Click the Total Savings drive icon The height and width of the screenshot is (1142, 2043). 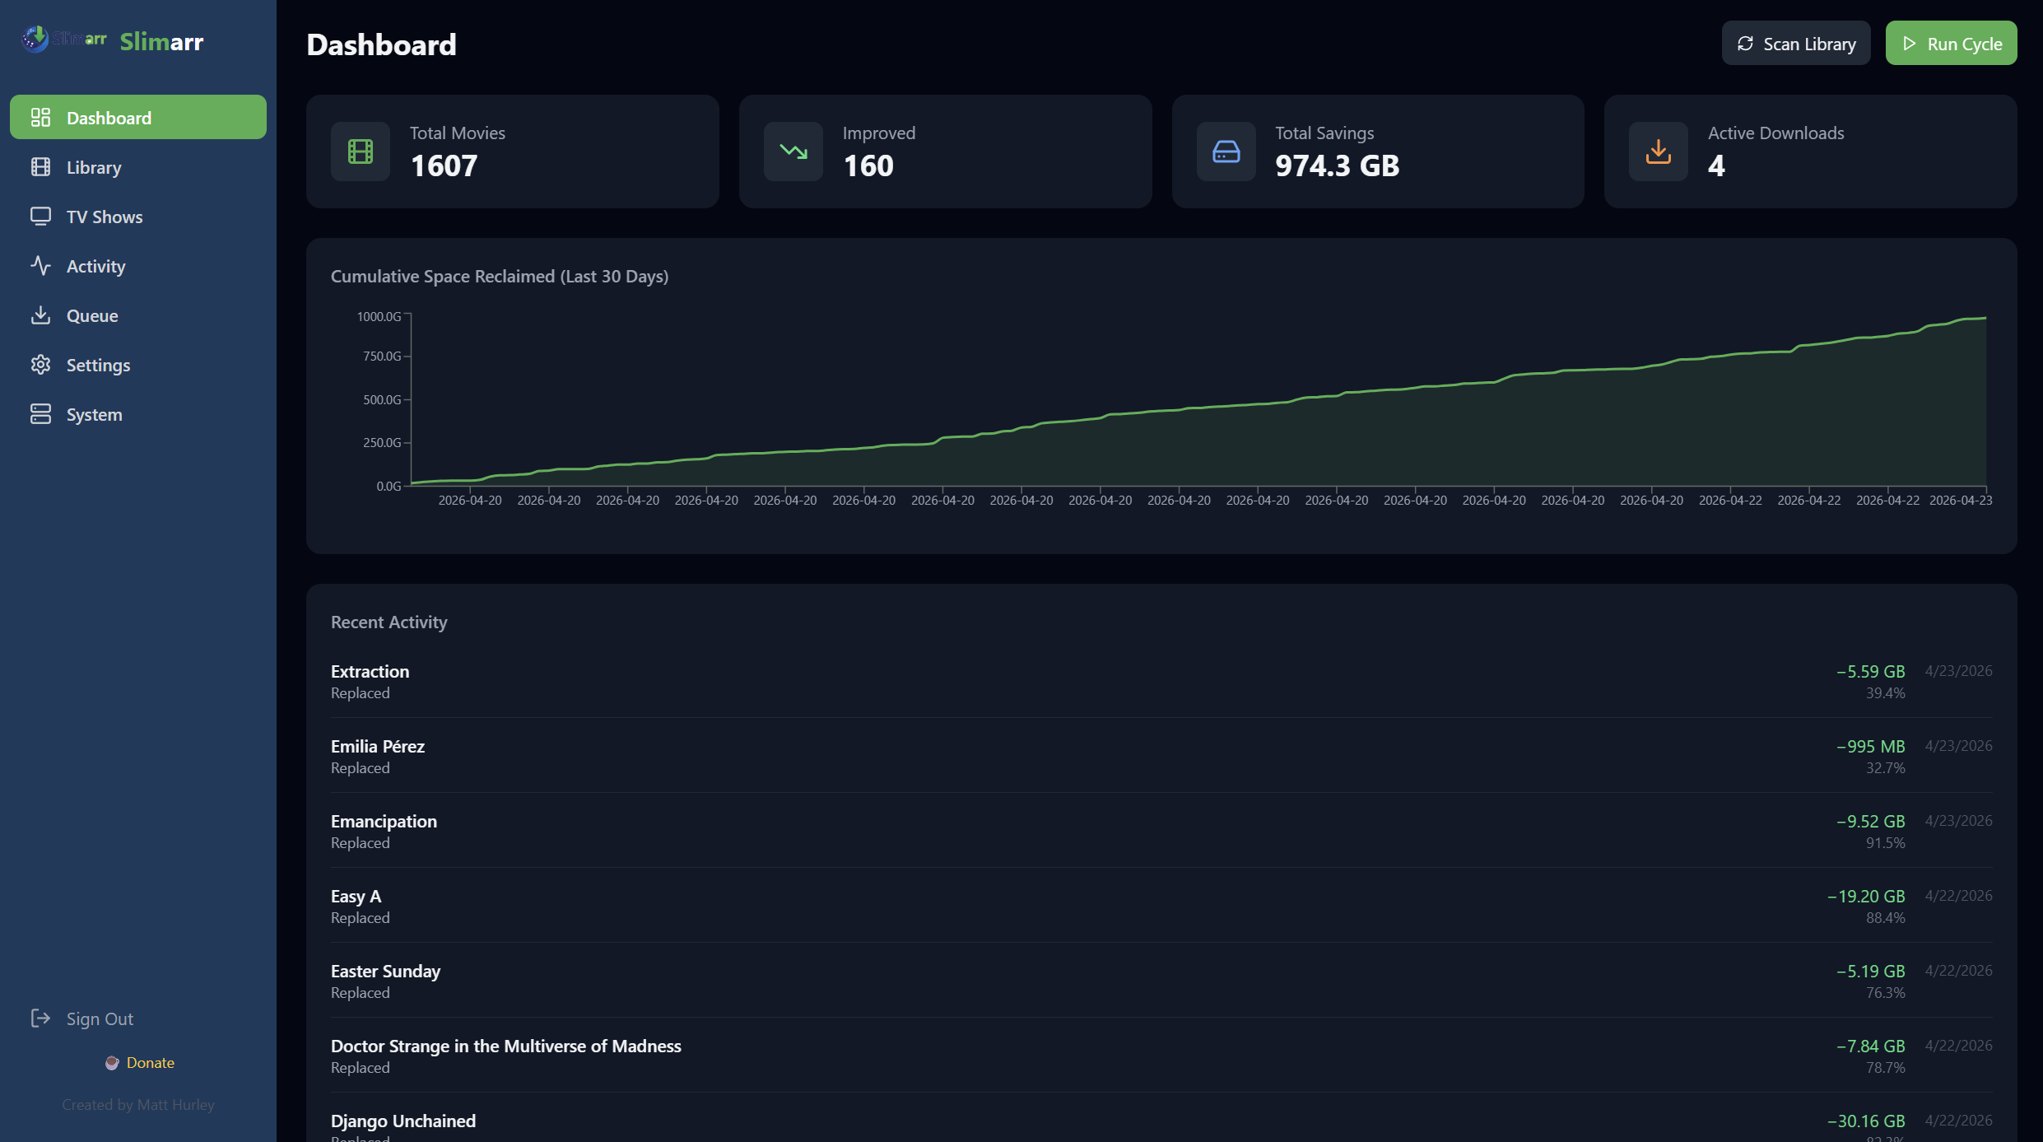[1226, 151]
